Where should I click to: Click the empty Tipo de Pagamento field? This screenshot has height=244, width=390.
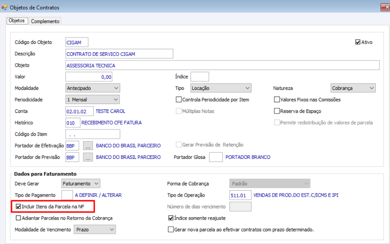67,195
